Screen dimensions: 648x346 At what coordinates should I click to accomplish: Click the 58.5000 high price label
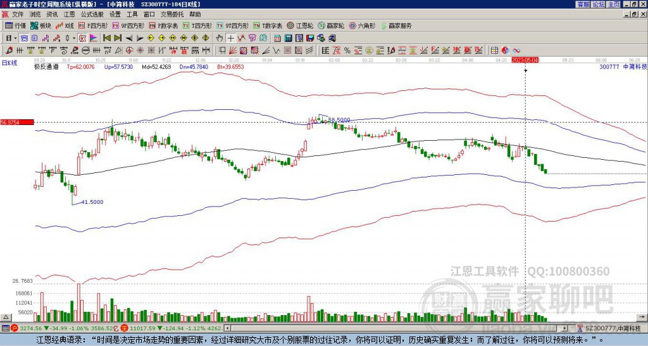tap(339, 120)
